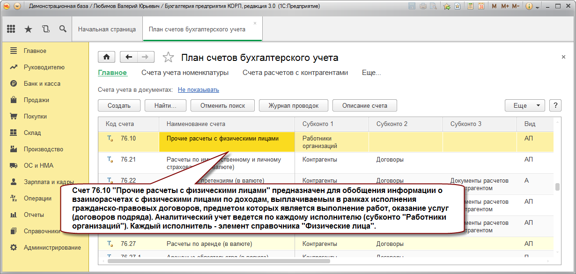Open calendar icon in title bar
576x274 pixels.
pyautogui.click(x=481, y=7)
